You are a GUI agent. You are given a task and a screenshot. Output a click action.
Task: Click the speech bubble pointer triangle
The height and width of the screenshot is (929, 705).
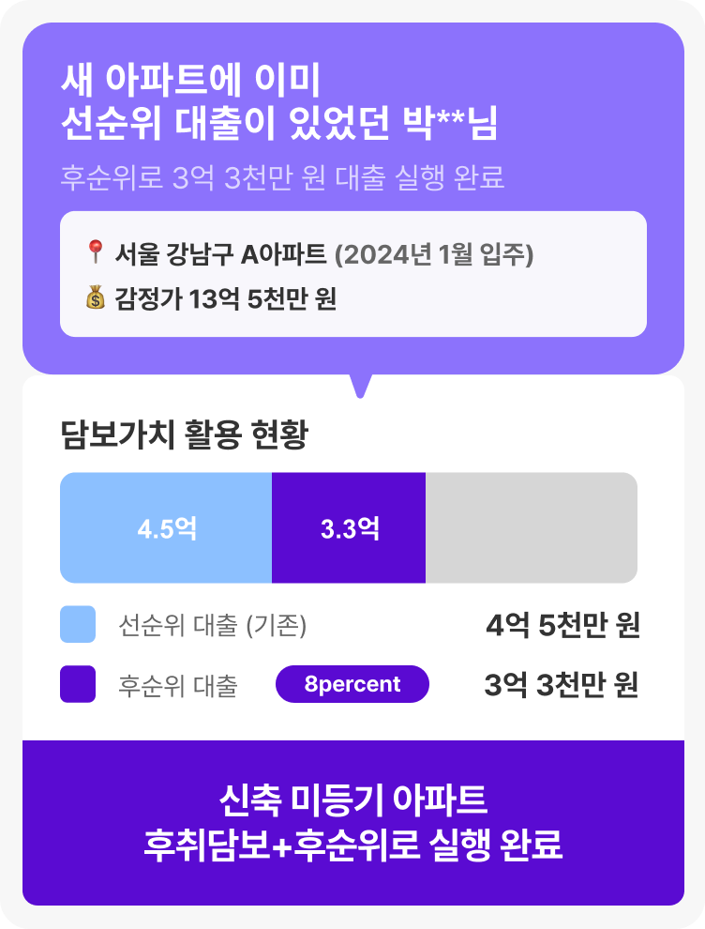point(360,385)
